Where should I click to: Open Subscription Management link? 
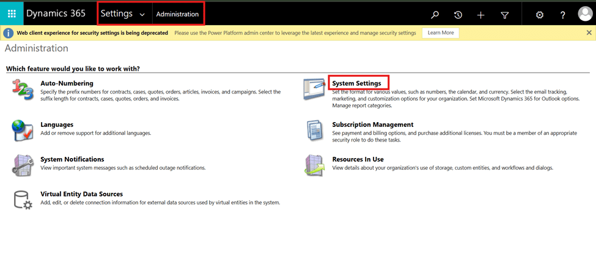tap(372, 125)
